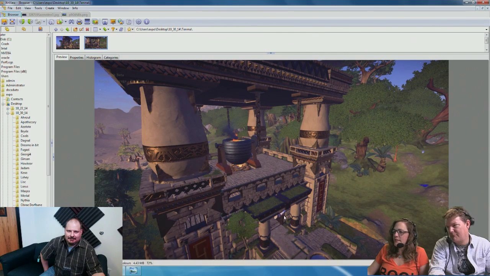Collapse the Desktop folder tree node
490x276 pixels.
point(3,104)
